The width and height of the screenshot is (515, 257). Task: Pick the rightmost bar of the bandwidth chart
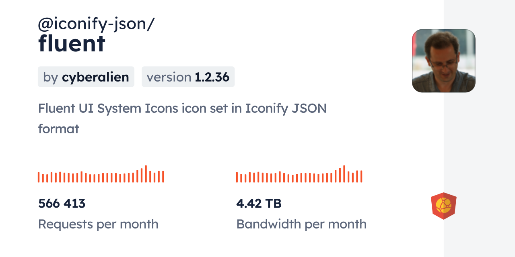coord(361,177)
